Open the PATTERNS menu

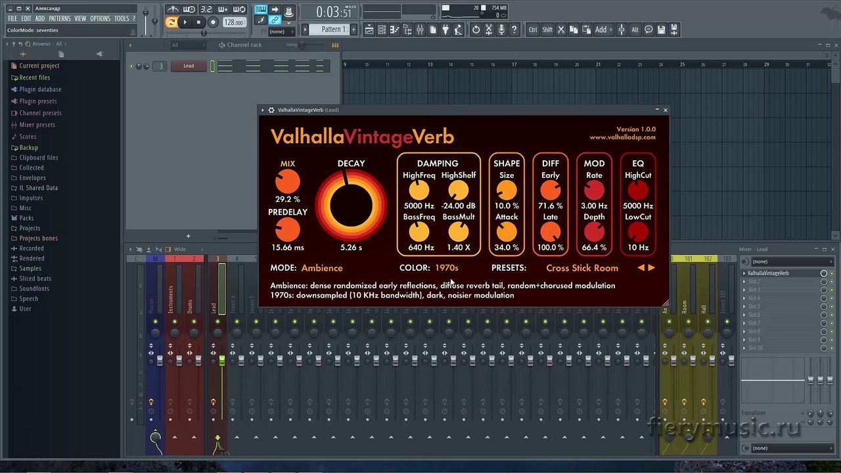tap(60, 18)
